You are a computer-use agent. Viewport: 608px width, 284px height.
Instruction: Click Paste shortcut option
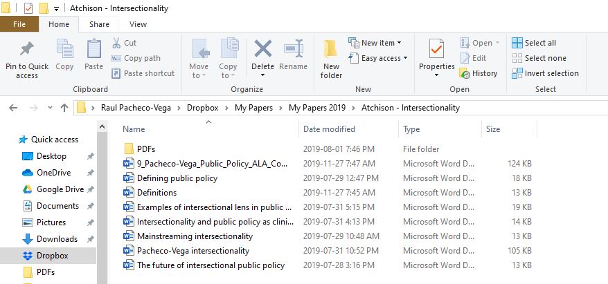(143, 73)
